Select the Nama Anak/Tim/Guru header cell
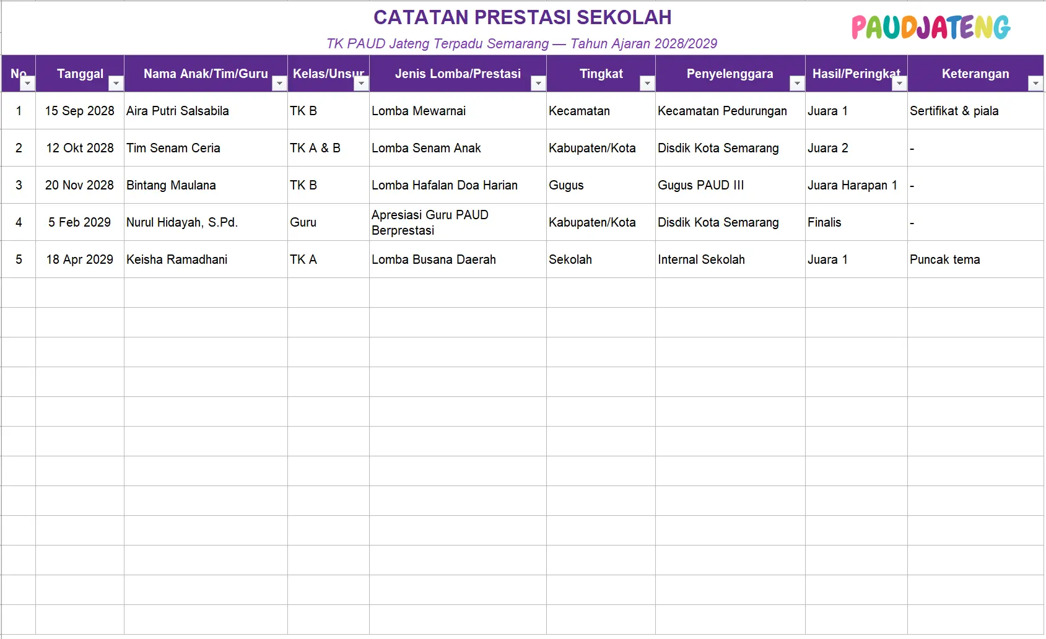The width and height of the screenshot is (1046, 639). click(206, 74)
